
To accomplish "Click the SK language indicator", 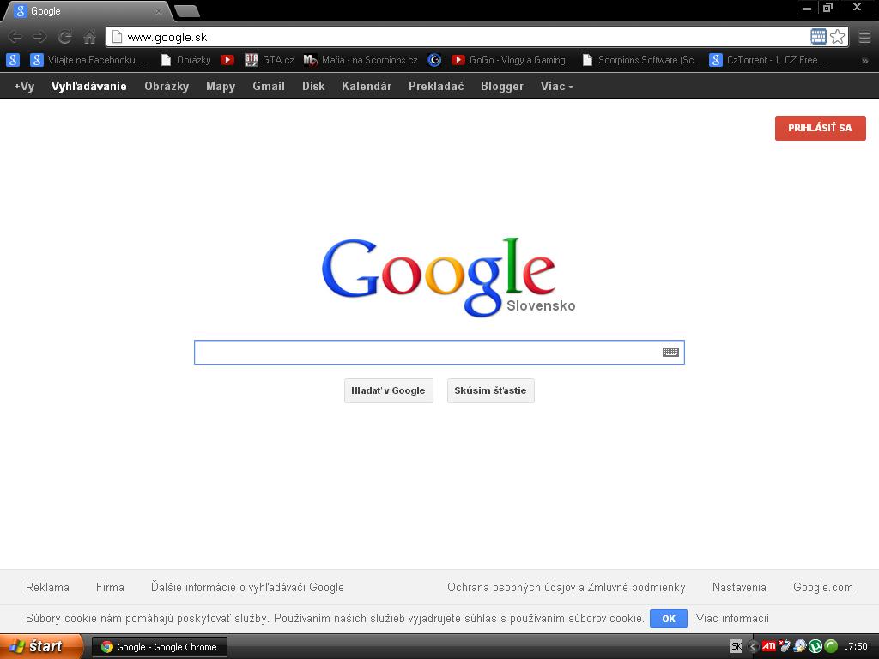I will [x=736, y=646].
